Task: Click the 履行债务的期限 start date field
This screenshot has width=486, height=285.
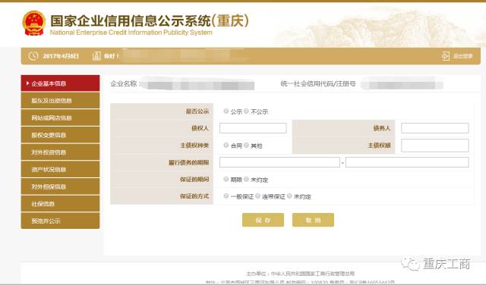Action: [279, 162]
